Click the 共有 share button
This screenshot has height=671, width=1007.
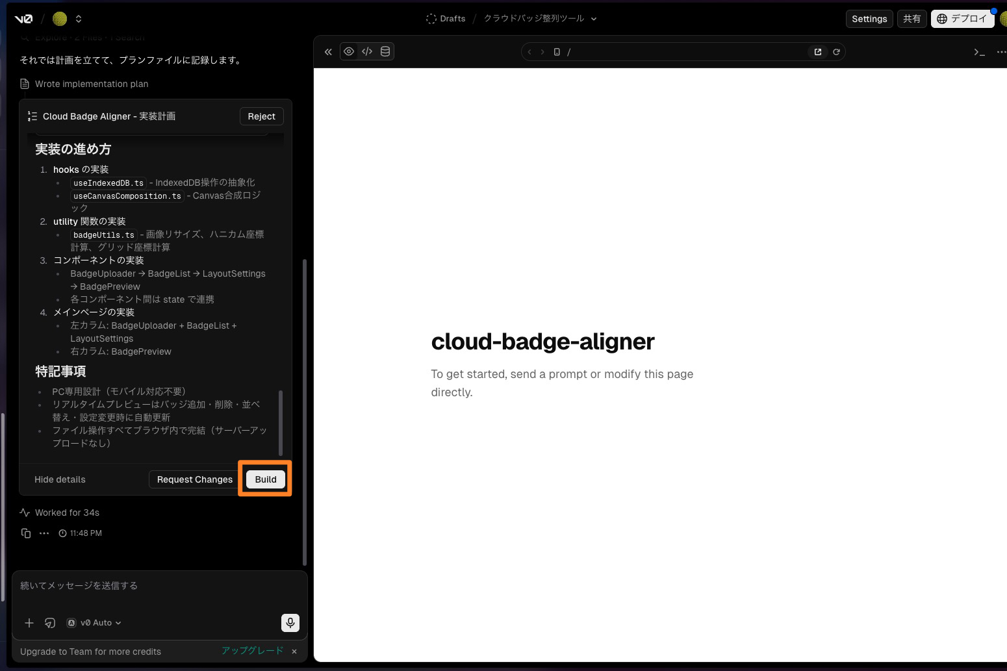pyautogui.click(x=911, y=19)
